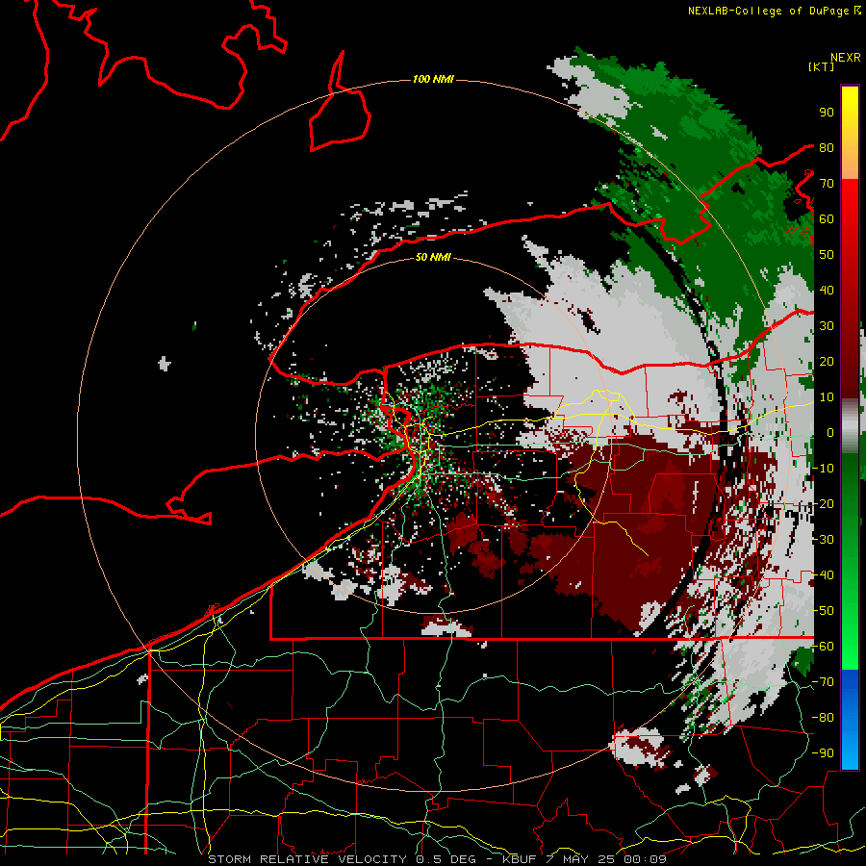Click the 00:09 timestamp in the footer

click(x=647, y=859)
